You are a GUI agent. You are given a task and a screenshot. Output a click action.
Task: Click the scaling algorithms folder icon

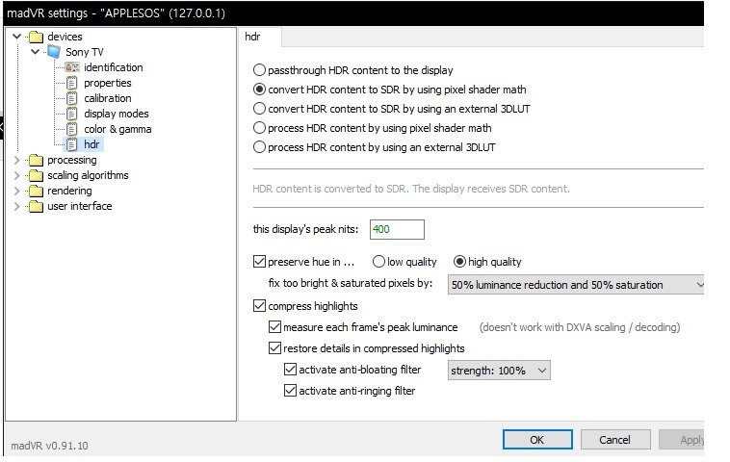click(37, 175)
